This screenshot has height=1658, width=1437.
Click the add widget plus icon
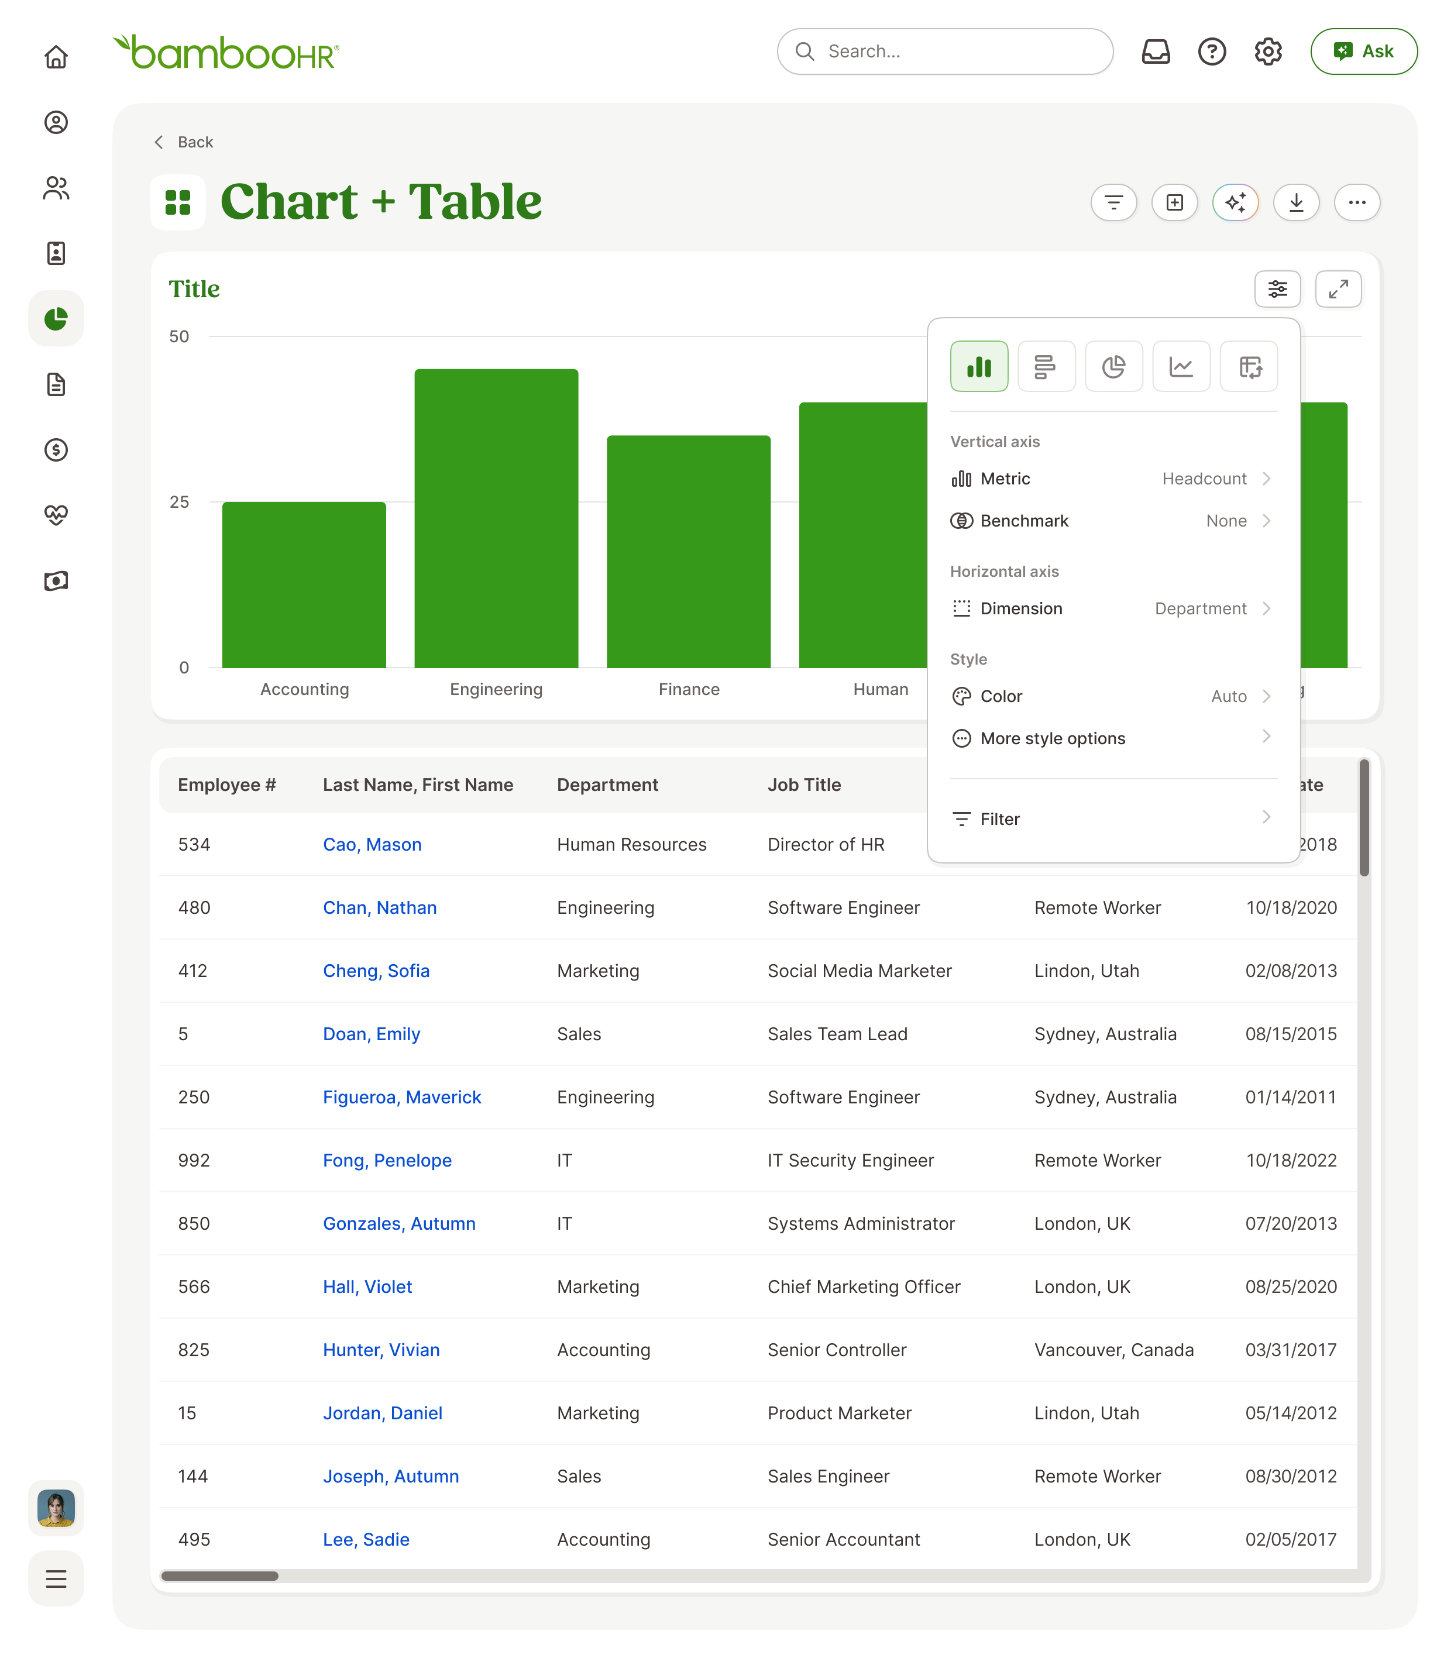[1175, 202]
